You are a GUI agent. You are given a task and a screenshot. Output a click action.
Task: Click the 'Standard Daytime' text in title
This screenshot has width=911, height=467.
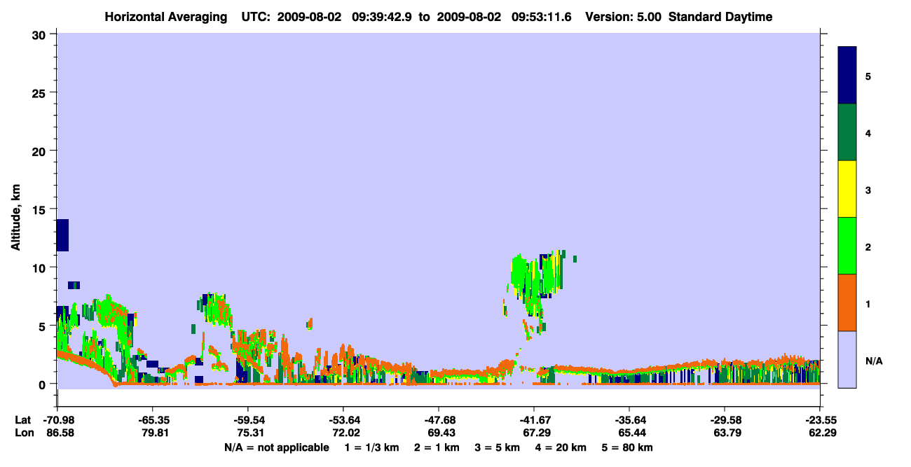click(x=720, y=17)
